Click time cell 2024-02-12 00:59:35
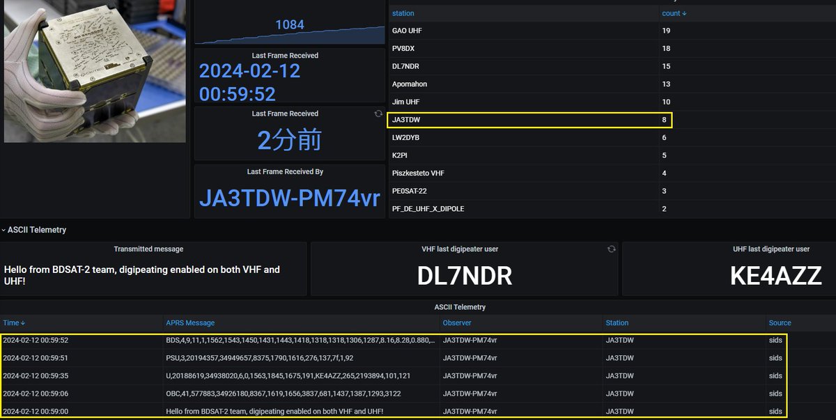Viewport: 836px width, 420px height. (36, 376)
